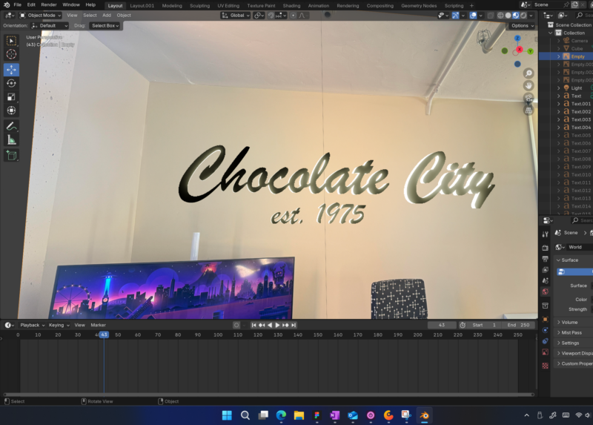Activate the Transform tool
This screenshot has width=593, height=425.
(x=11, y=111)
